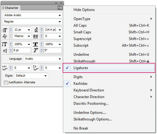The width and height of the screenshot is (157, 134).
Task: Click the kerning icon
Action: (x=5, y=36)
